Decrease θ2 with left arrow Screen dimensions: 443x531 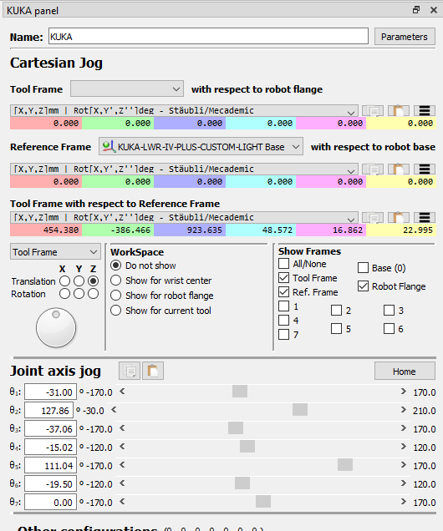[114, 410]
